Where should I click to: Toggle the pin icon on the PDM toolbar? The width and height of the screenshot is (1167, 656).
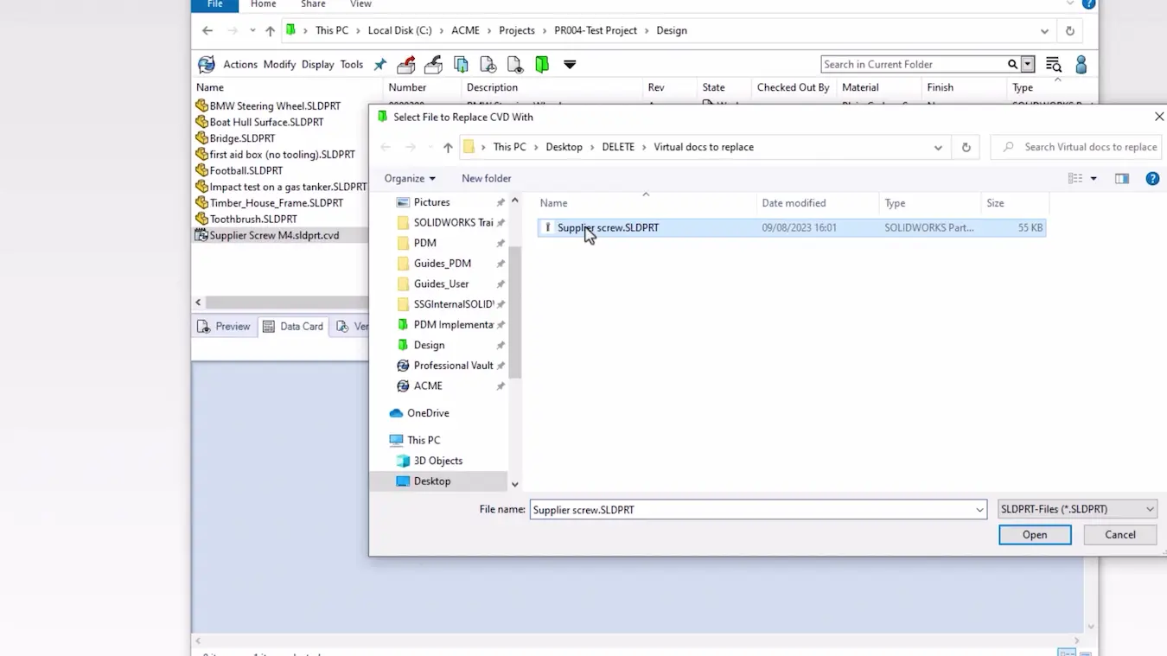379,63
